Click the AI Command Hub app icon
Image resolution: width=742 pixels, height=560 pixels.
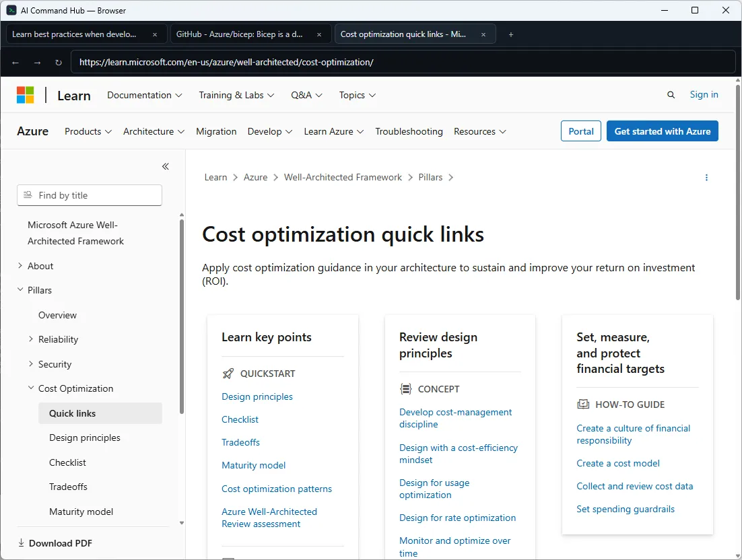(x=11, y=10)
